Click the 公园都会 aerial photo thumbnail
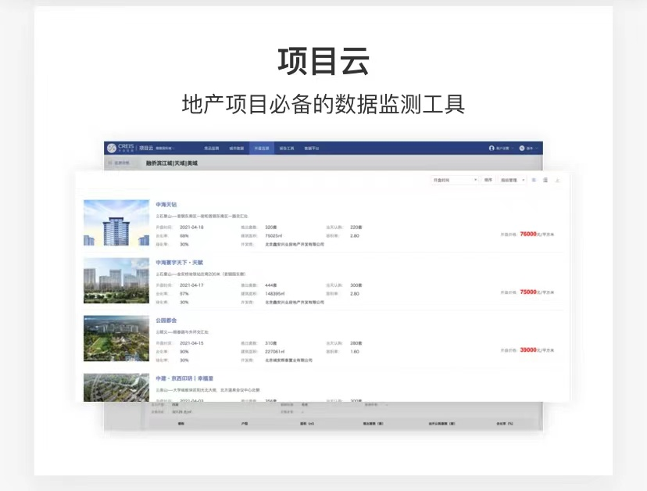The image size is (647, 491). [116, 339]
